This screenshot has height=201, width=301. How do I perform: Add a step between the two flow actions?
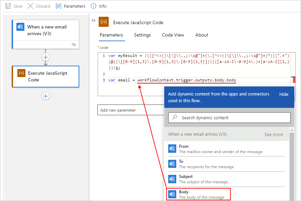point(45,57)
